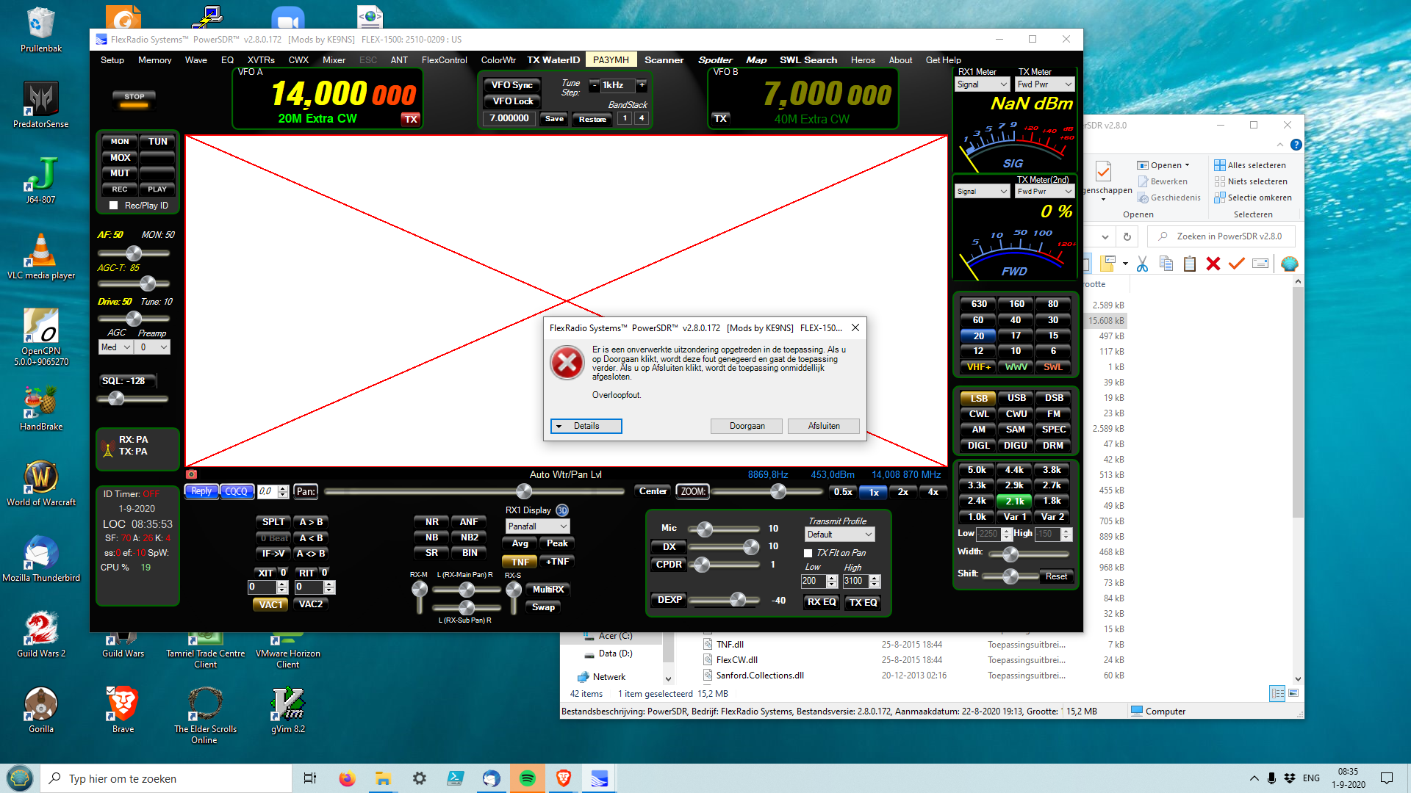The height and width of the screenshot is (793, 1411).
Task: Adjust the ZOOM slider
Action: point(767,491)
